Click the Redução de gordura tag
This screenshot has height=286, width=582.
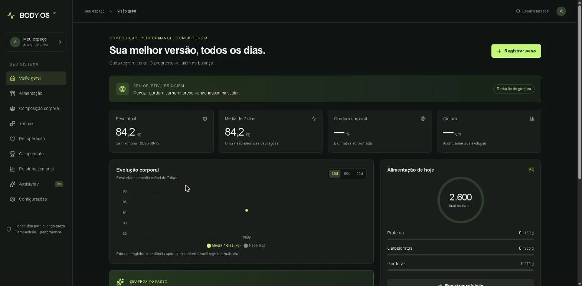point(514,89)
